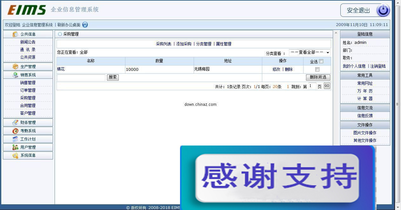
Task: Click the 无锡梅园 address cell
Action: pos(228,69)
